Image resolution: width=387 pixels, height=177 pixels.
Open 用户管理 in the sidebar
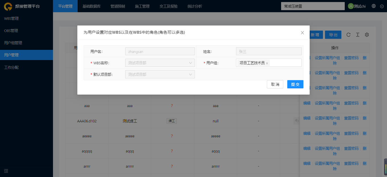click(x=26, y=55)
